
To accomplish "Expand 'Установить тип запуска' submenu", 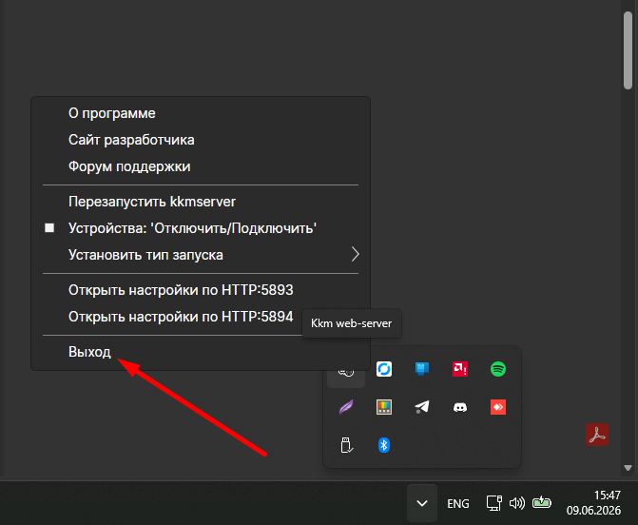I will (x=201, y=255).
